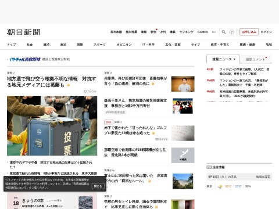Click the 朝日新聞 logo
The image size is (279, 209).
coord(24,32)
